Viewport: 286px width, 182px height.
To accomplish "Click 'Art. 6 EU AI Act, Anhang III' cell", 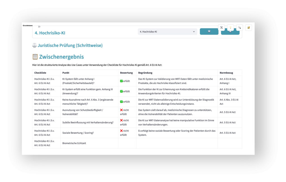I will (230, 91).
